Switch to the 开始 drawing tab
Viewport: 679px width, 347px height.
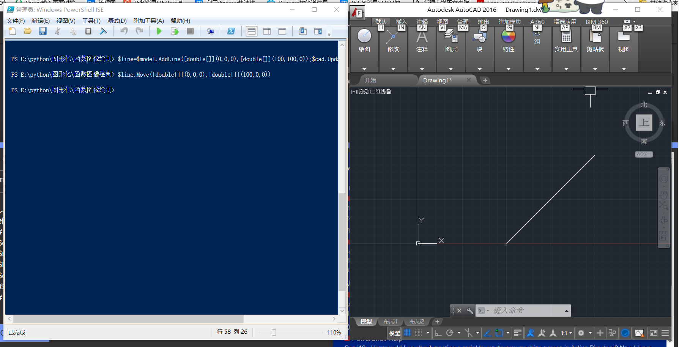click(370, 80)
